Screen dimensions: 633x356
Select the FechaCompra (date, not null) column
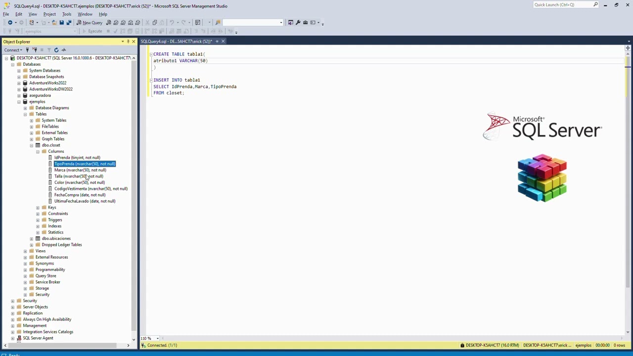tap(80, 195)
